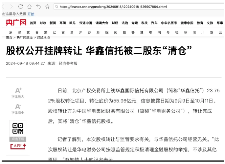The image size is (225, 164).
Task: Increase font size with A+ 字体放大
Action: click(18, 93)
